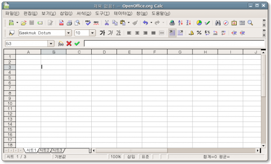
Task: Justify cell text
Action: [154, 33]
